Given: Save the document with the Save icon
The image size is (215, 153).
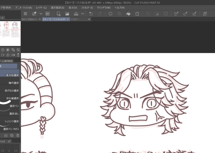Looking at the screenshot, I should point(76,13).
